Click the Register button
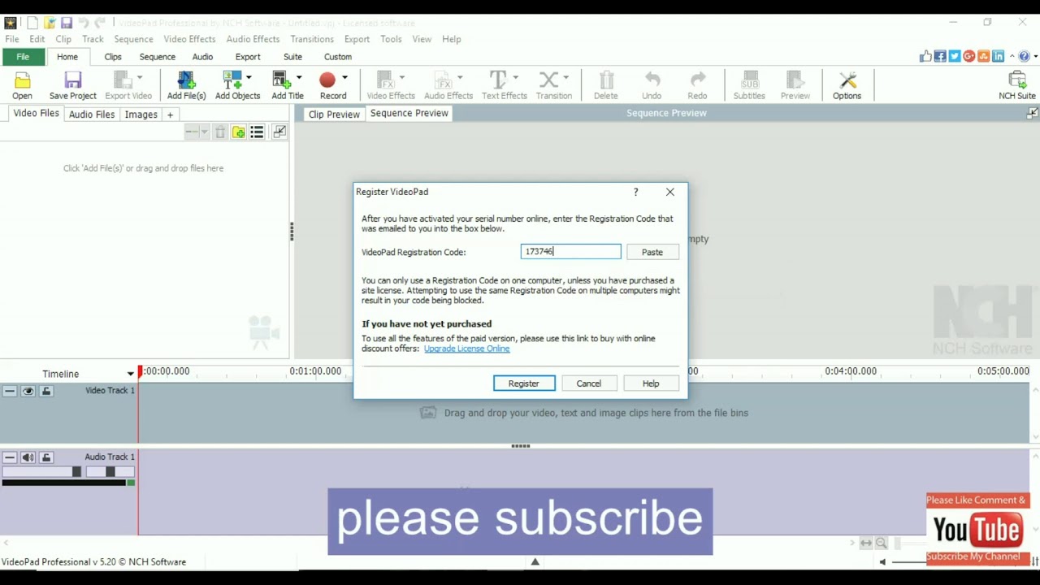Screen dimensions: 1040x585 click(524, 383)
